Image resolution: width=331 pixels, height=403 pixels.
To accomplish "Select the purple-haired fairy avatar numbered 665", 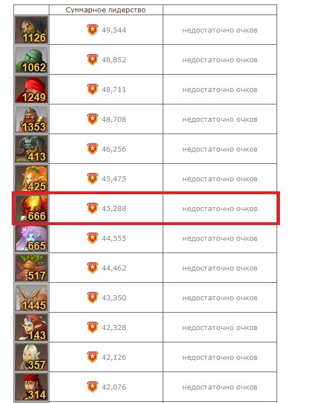I will 31,238.
